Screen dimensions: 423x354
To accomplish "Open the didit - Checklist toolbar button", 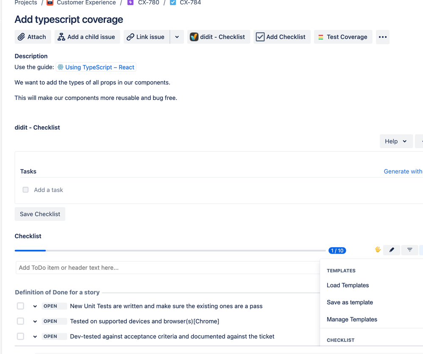I will point(219,37).
